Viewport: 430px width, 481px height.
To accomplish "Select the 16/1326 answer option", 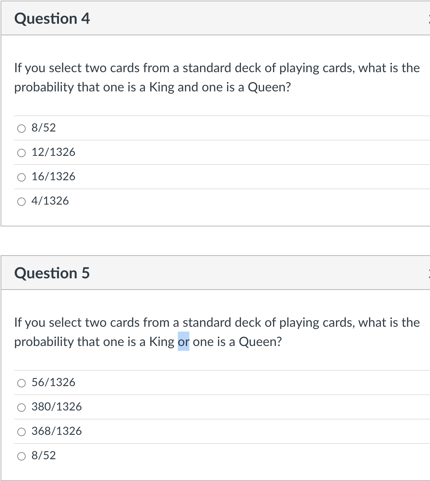I will [21, 177].
